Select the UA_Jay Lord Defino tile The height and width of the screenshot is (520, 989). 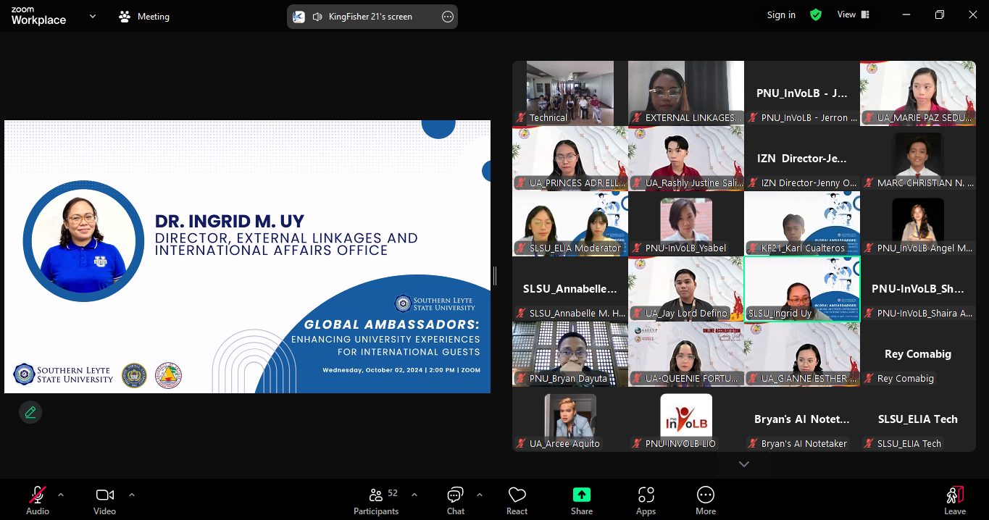pyautogui.click(x=686, y=289)
